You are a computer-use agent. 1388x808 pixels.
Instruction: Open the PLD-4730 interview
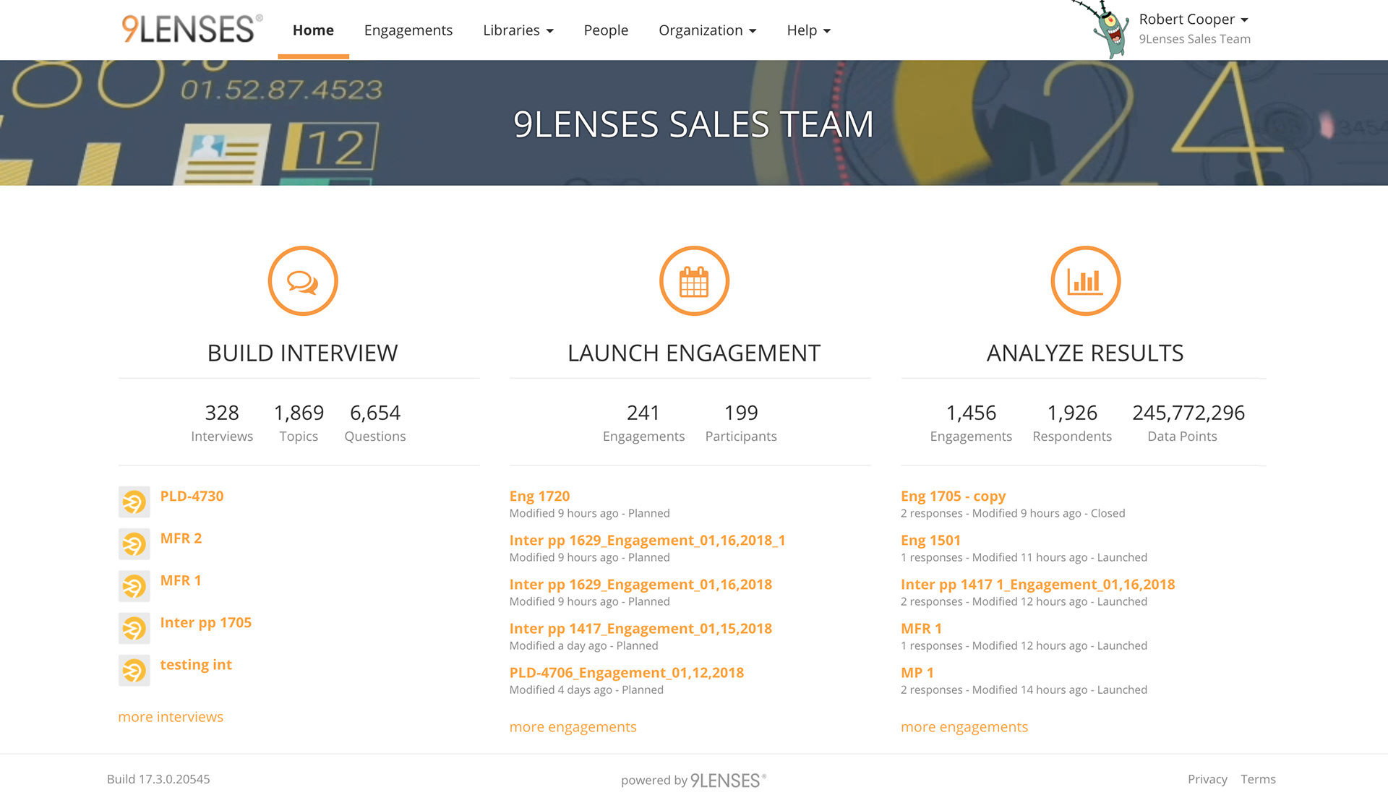(192, 496)
